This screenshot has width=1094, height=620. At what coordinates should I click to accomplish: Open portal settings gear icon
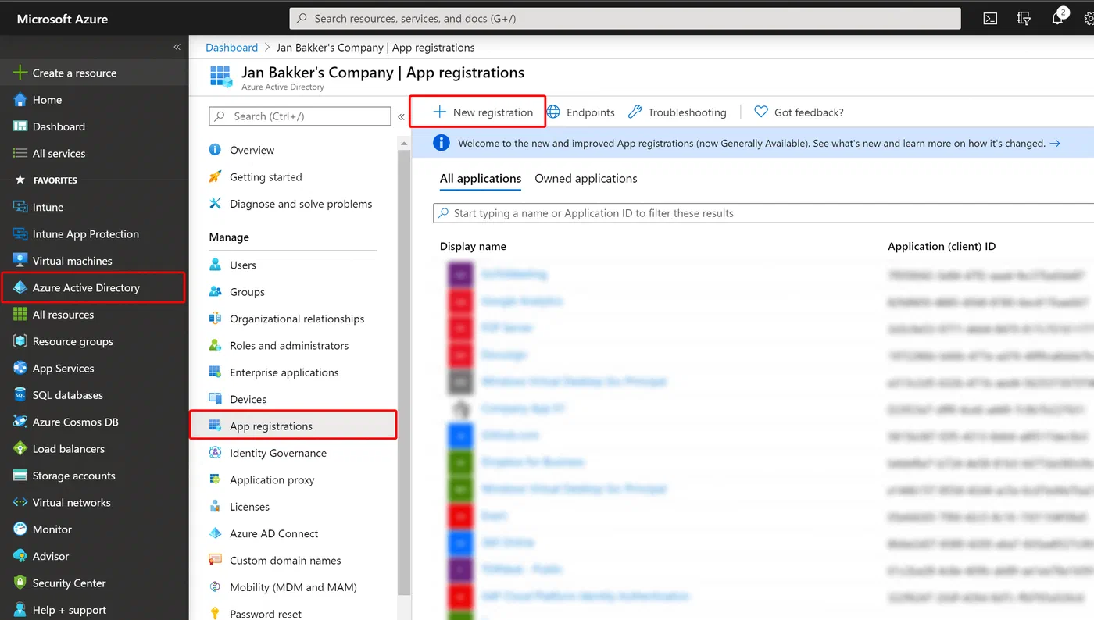coord(1089,19)
